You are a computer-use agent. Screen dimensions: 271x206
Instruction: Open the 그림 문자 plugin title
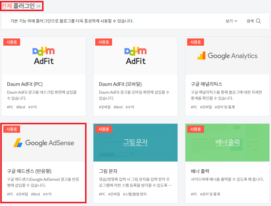pos(108,171)
